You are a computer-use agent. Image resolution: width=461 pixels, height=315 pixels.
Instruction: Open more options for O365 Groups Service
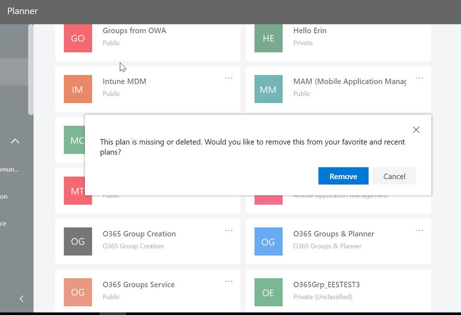pyautogui.click(x=229, y=281)
